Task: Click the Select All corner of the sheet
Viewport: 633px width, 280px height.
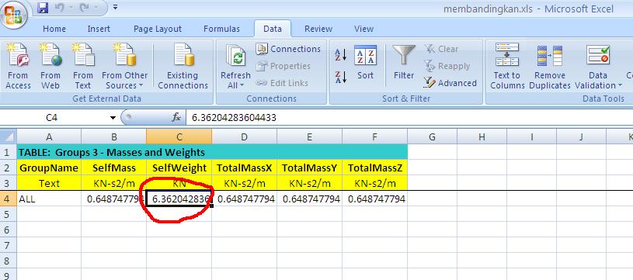Action: (x=8, y=137)
